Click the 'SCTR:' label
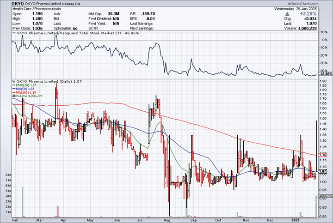Screen dimensions: 333x223 click(93, 29)
